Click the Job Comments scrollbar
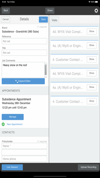 [46, 70]
